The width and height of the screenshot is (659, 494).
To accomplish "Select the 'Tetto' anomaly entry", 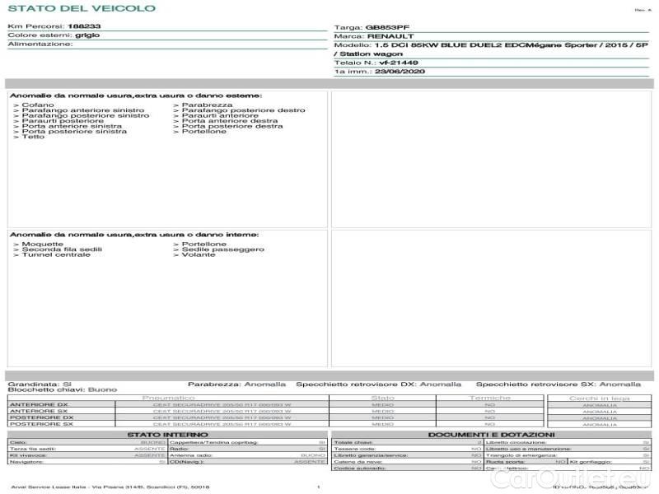I will 33,137.
